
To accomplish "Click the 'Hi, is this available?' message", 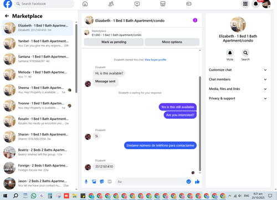I will pos(109,73).
